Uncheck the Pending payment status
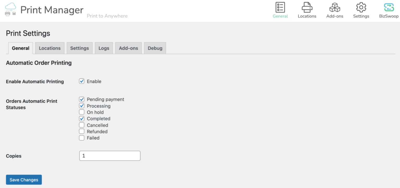The height and width of the screenshot is (188, 400). point(82,99)
